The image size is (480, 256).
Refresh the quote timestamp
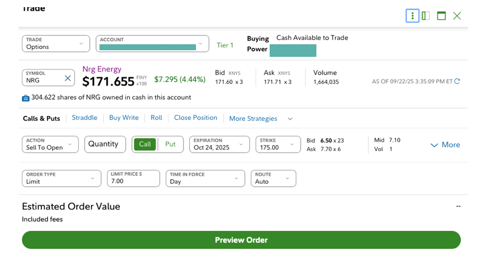point(457,81)
